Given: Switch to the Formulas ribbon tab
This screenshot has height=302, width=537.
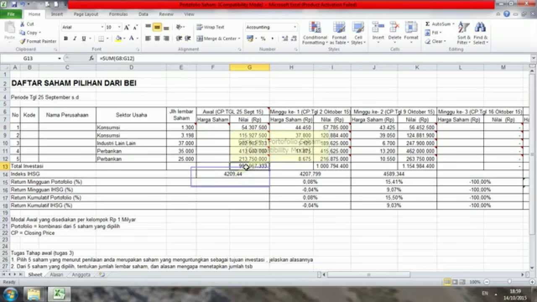Looking at the screenshot, I should [118, 14].
